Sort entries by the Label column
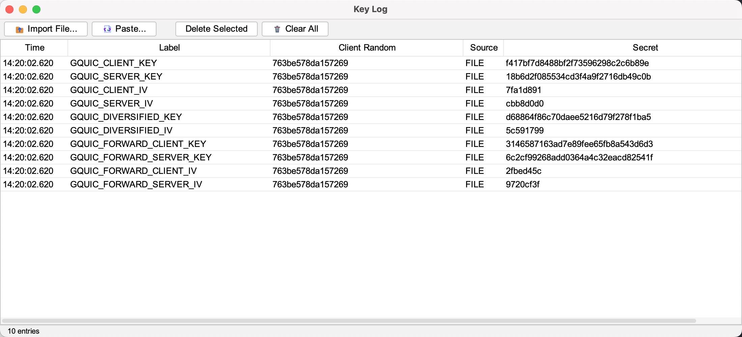742x337 pixels. [169, 48]
